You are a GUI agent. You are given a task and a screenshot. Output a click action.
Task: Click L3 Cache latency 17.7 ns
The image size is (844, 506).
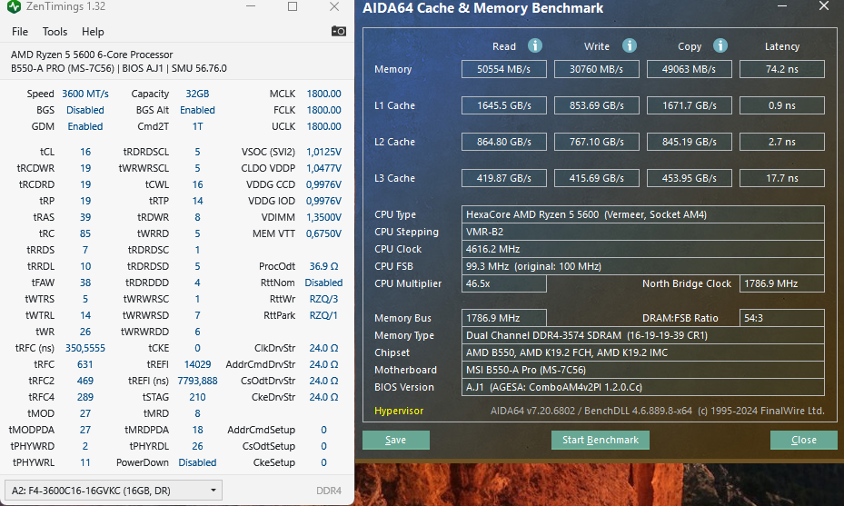(782, 178)
